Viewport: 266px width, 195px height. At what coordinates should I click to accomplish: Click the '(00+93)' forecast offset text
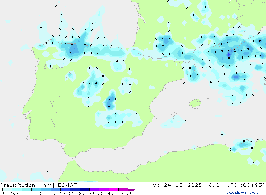coord(253,185)
